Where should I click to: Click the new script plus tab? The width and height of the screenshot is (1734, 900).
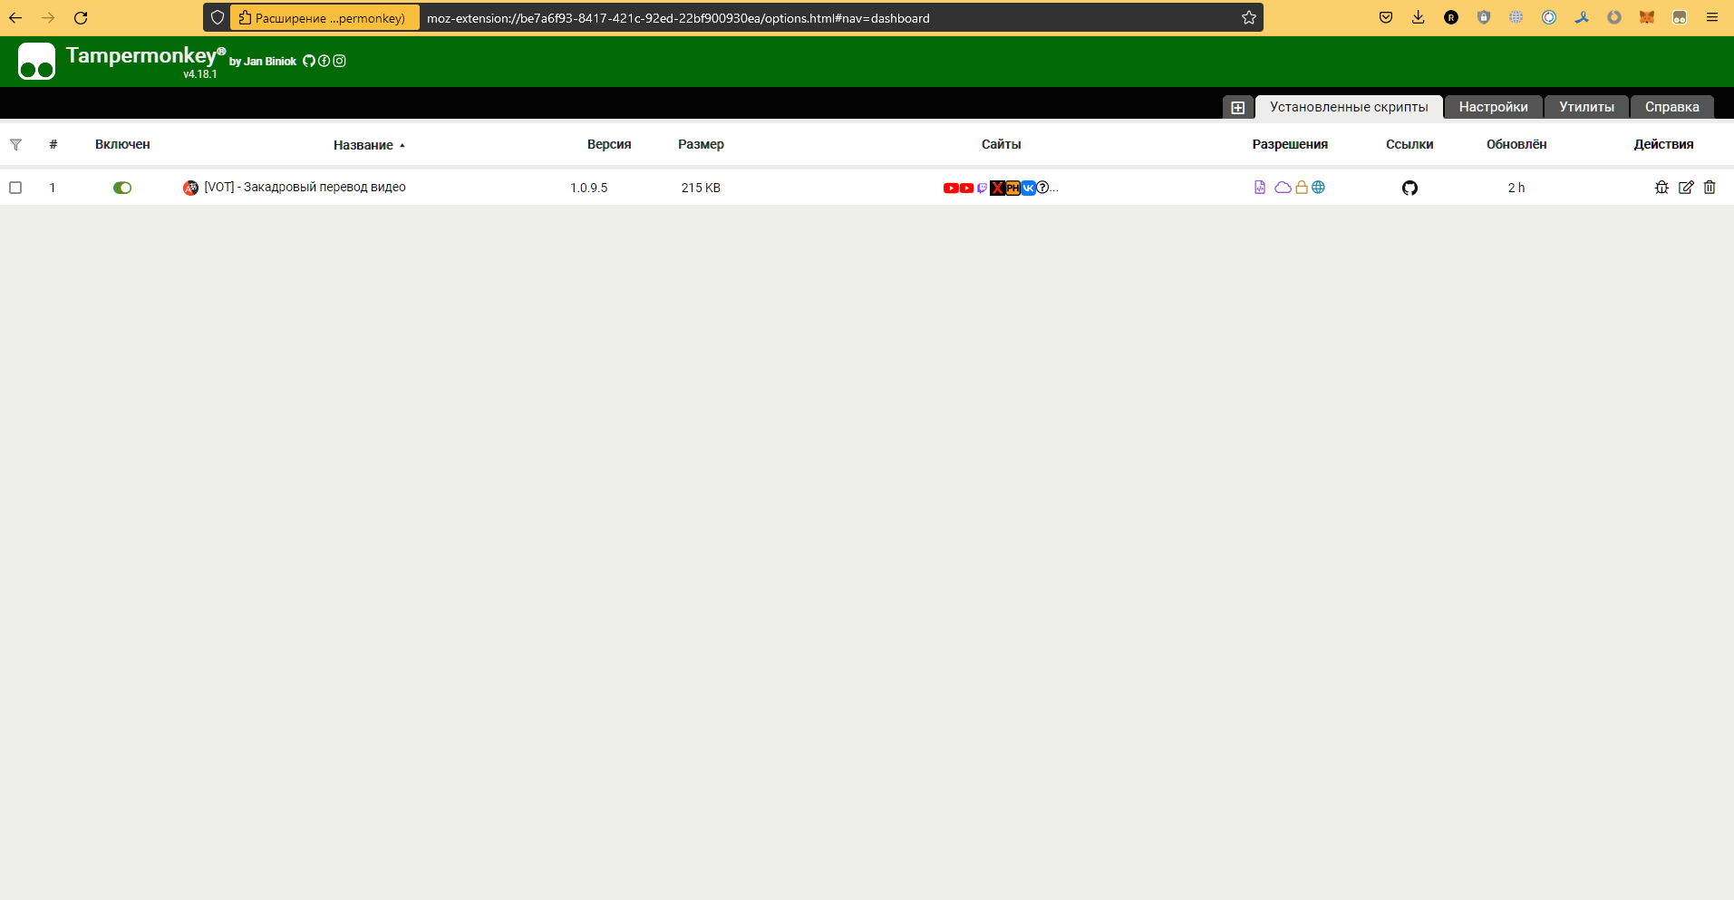click(1237, 107)
